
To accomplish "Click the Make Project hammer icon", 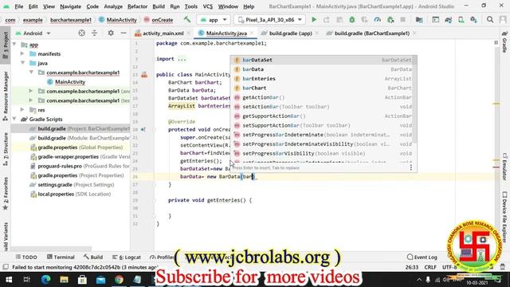I will pos(187,19).
